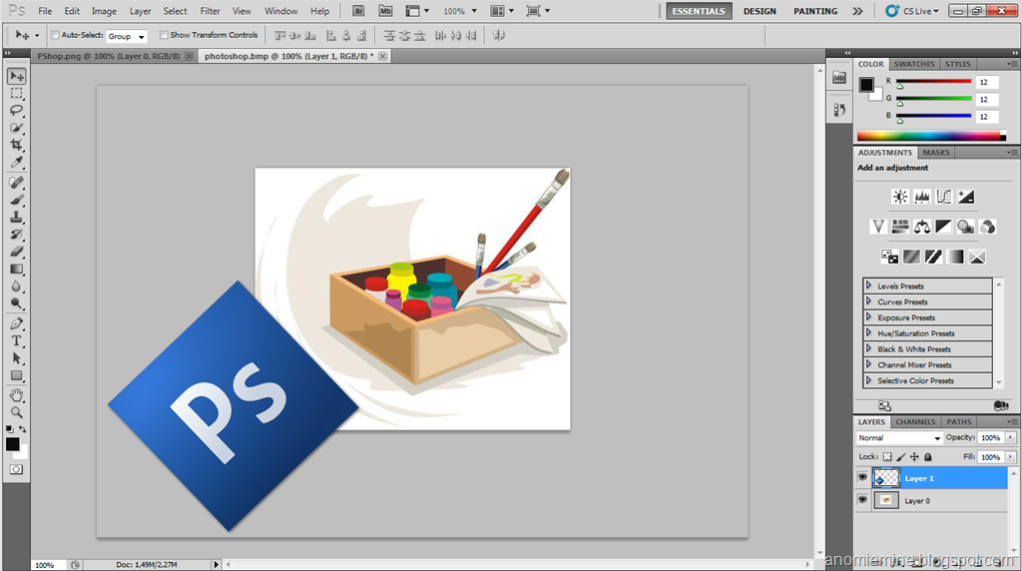Screen dimensions: 1022x571
Task: Select the Hand tool
Action: pos(16,395)
